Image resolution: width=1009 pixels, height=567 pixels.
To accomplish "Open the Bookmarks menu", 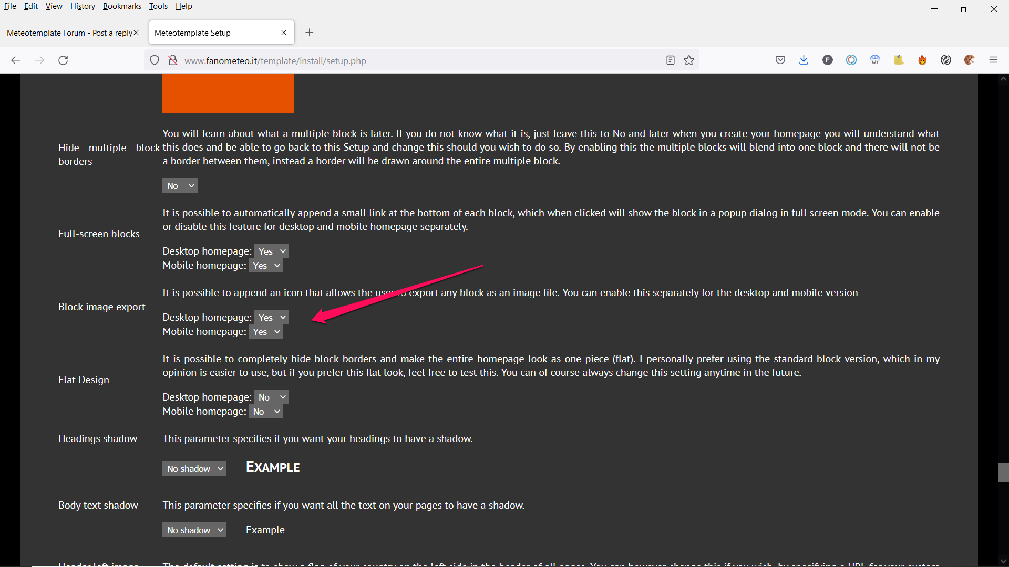I will coord(122,6).
